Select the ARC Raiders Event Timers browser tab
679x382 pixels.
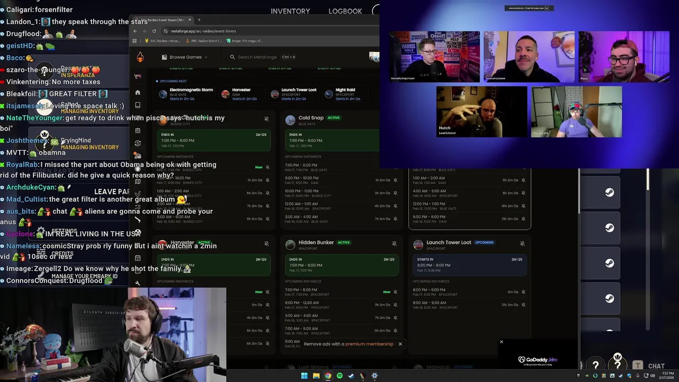[162, 20]
